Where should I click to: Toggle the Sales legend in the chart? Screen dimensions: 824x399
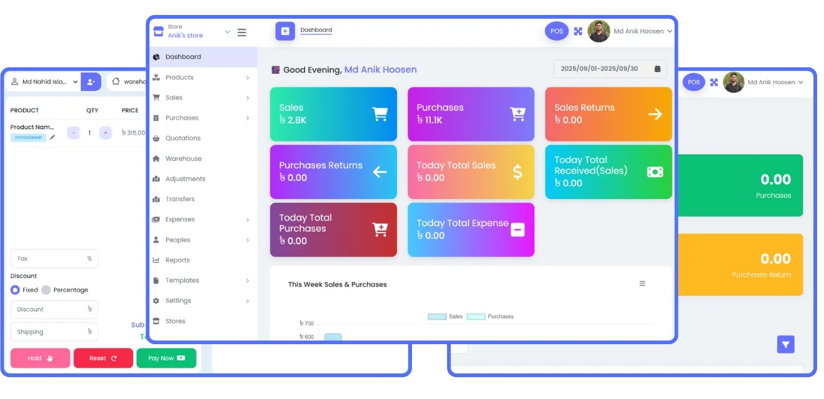(445, 317)
